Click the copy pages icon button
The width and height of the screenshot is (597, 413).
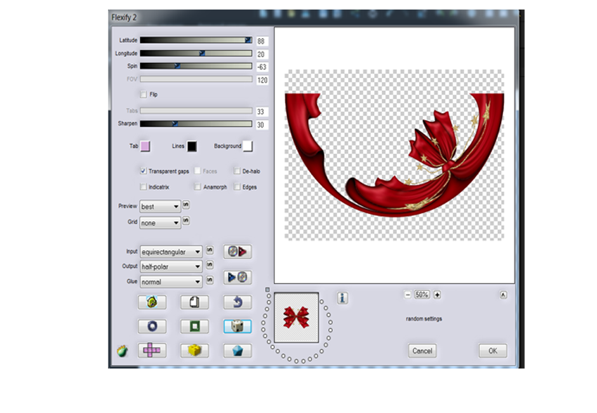tap(194, 302)
